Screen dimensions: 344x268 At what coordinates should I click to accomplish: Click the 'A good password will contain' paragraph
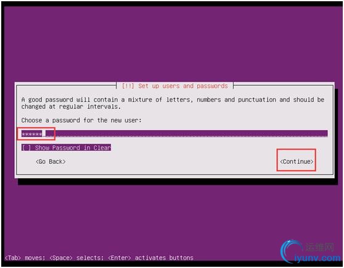point(173,103)
